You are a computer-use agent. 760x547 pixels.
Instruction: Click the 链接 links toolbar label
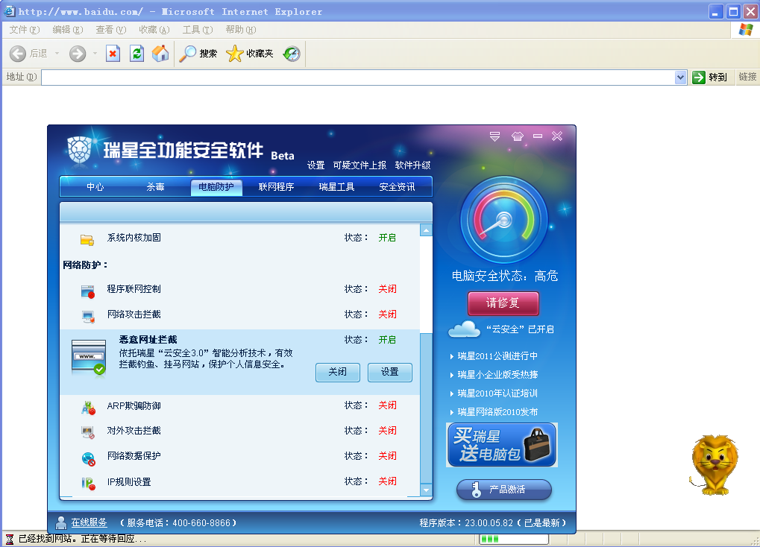point(747,77)
